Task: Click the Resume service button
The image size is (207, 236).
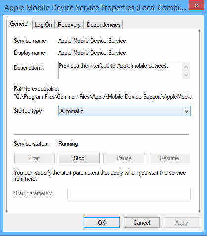Action: tap(169, 158)
